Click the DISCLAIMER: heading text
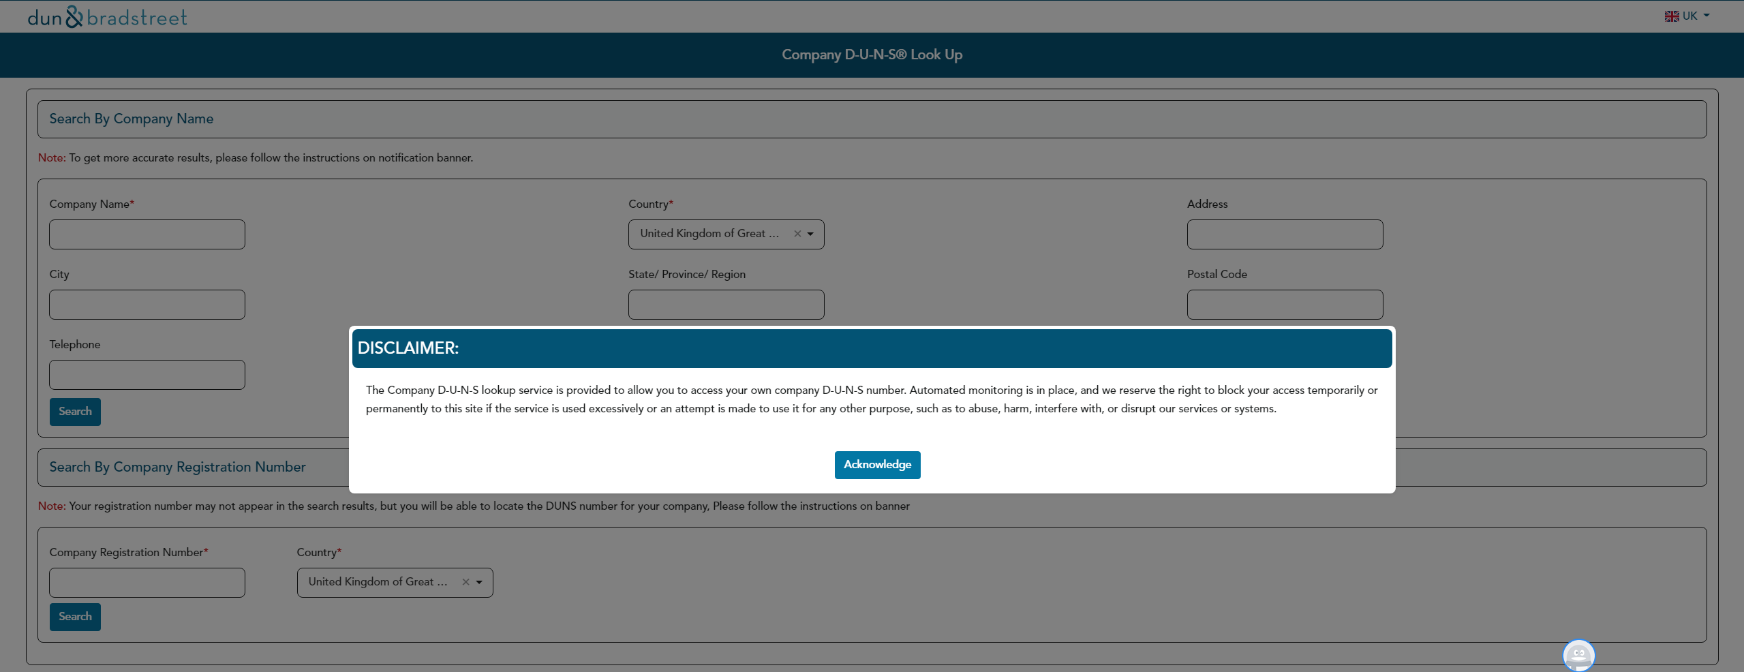The width and height of the screenshot is (1744, 672). (x=408, y=348)
